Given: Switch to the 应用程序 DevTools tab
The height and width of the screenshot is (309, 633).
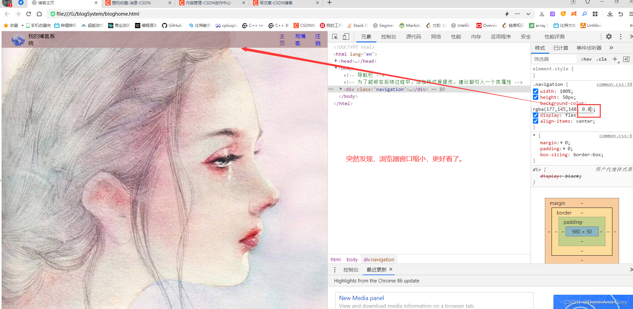Looking at the screenshot, I should click(x=501, y=37).
